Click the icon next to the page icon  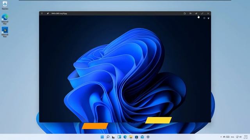pos(191,14)
